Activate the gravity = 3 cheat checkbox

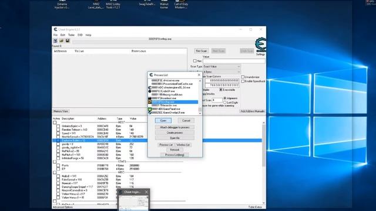click(x=58, y=144)
